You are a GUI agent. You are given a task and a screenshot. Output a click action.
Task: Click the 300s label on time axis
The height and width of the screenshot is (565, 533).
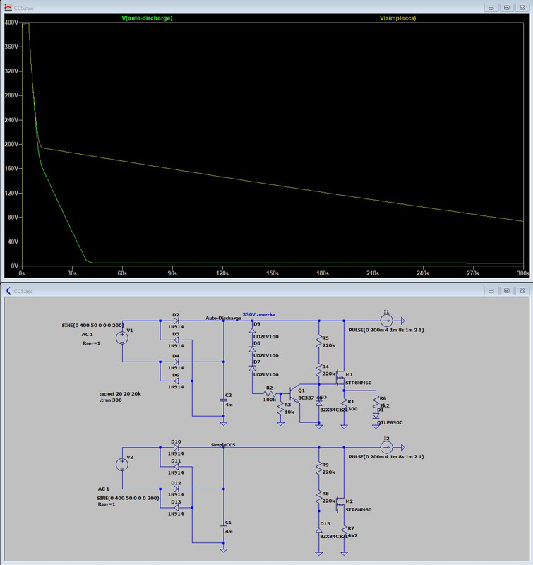pyautogui.click(x=522, y=273)
